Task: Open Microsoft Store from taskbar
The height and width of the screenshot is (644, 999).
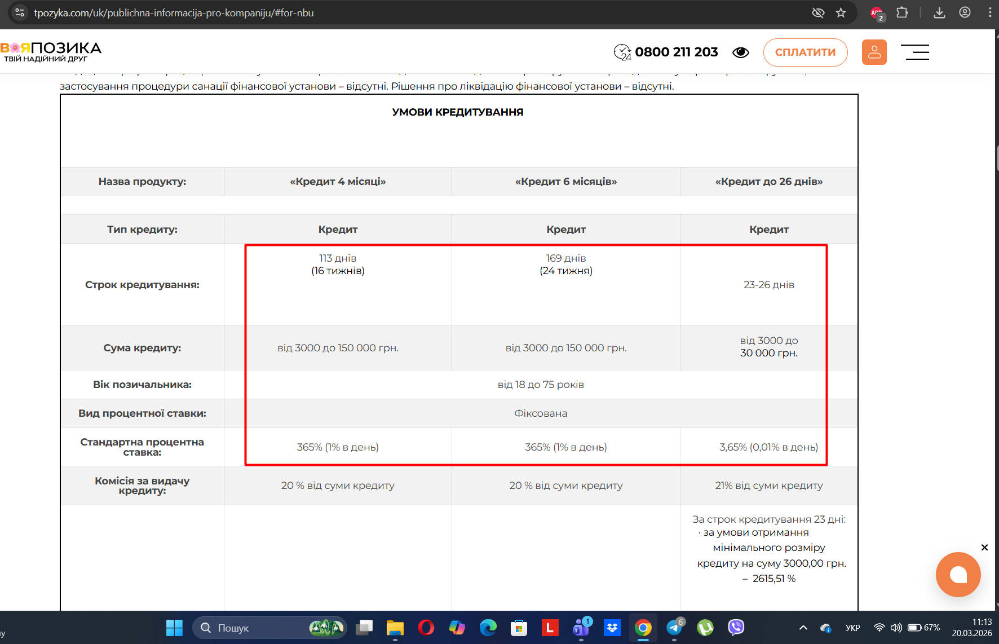Action: click(x=519, y=628)
